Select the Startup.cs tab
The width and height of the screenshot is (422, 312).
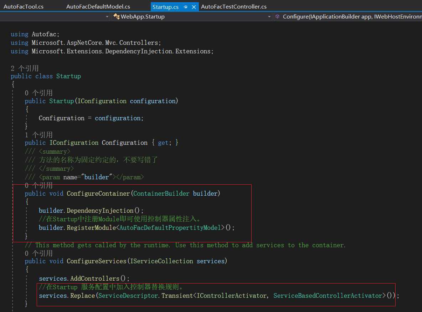tap(165, 7)
